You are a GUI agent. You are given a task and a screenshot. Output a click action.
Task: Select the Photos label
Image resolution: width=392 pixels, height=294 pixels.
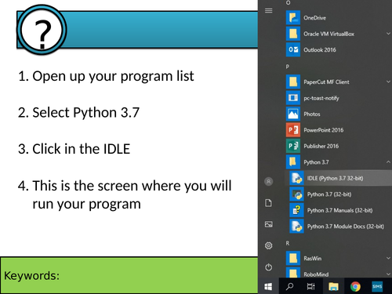coord(312,114)
